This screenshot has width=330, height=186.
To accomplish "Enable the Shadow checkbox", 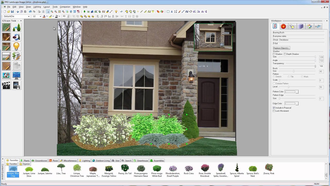I will click(x=274, y=54).
